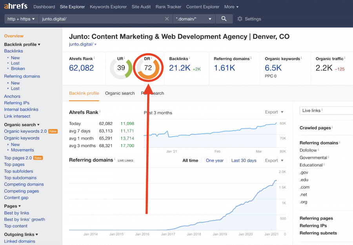Click inside the junto.digital URL input
Screen dimensions: 353x245
click(x=98, y=18)
